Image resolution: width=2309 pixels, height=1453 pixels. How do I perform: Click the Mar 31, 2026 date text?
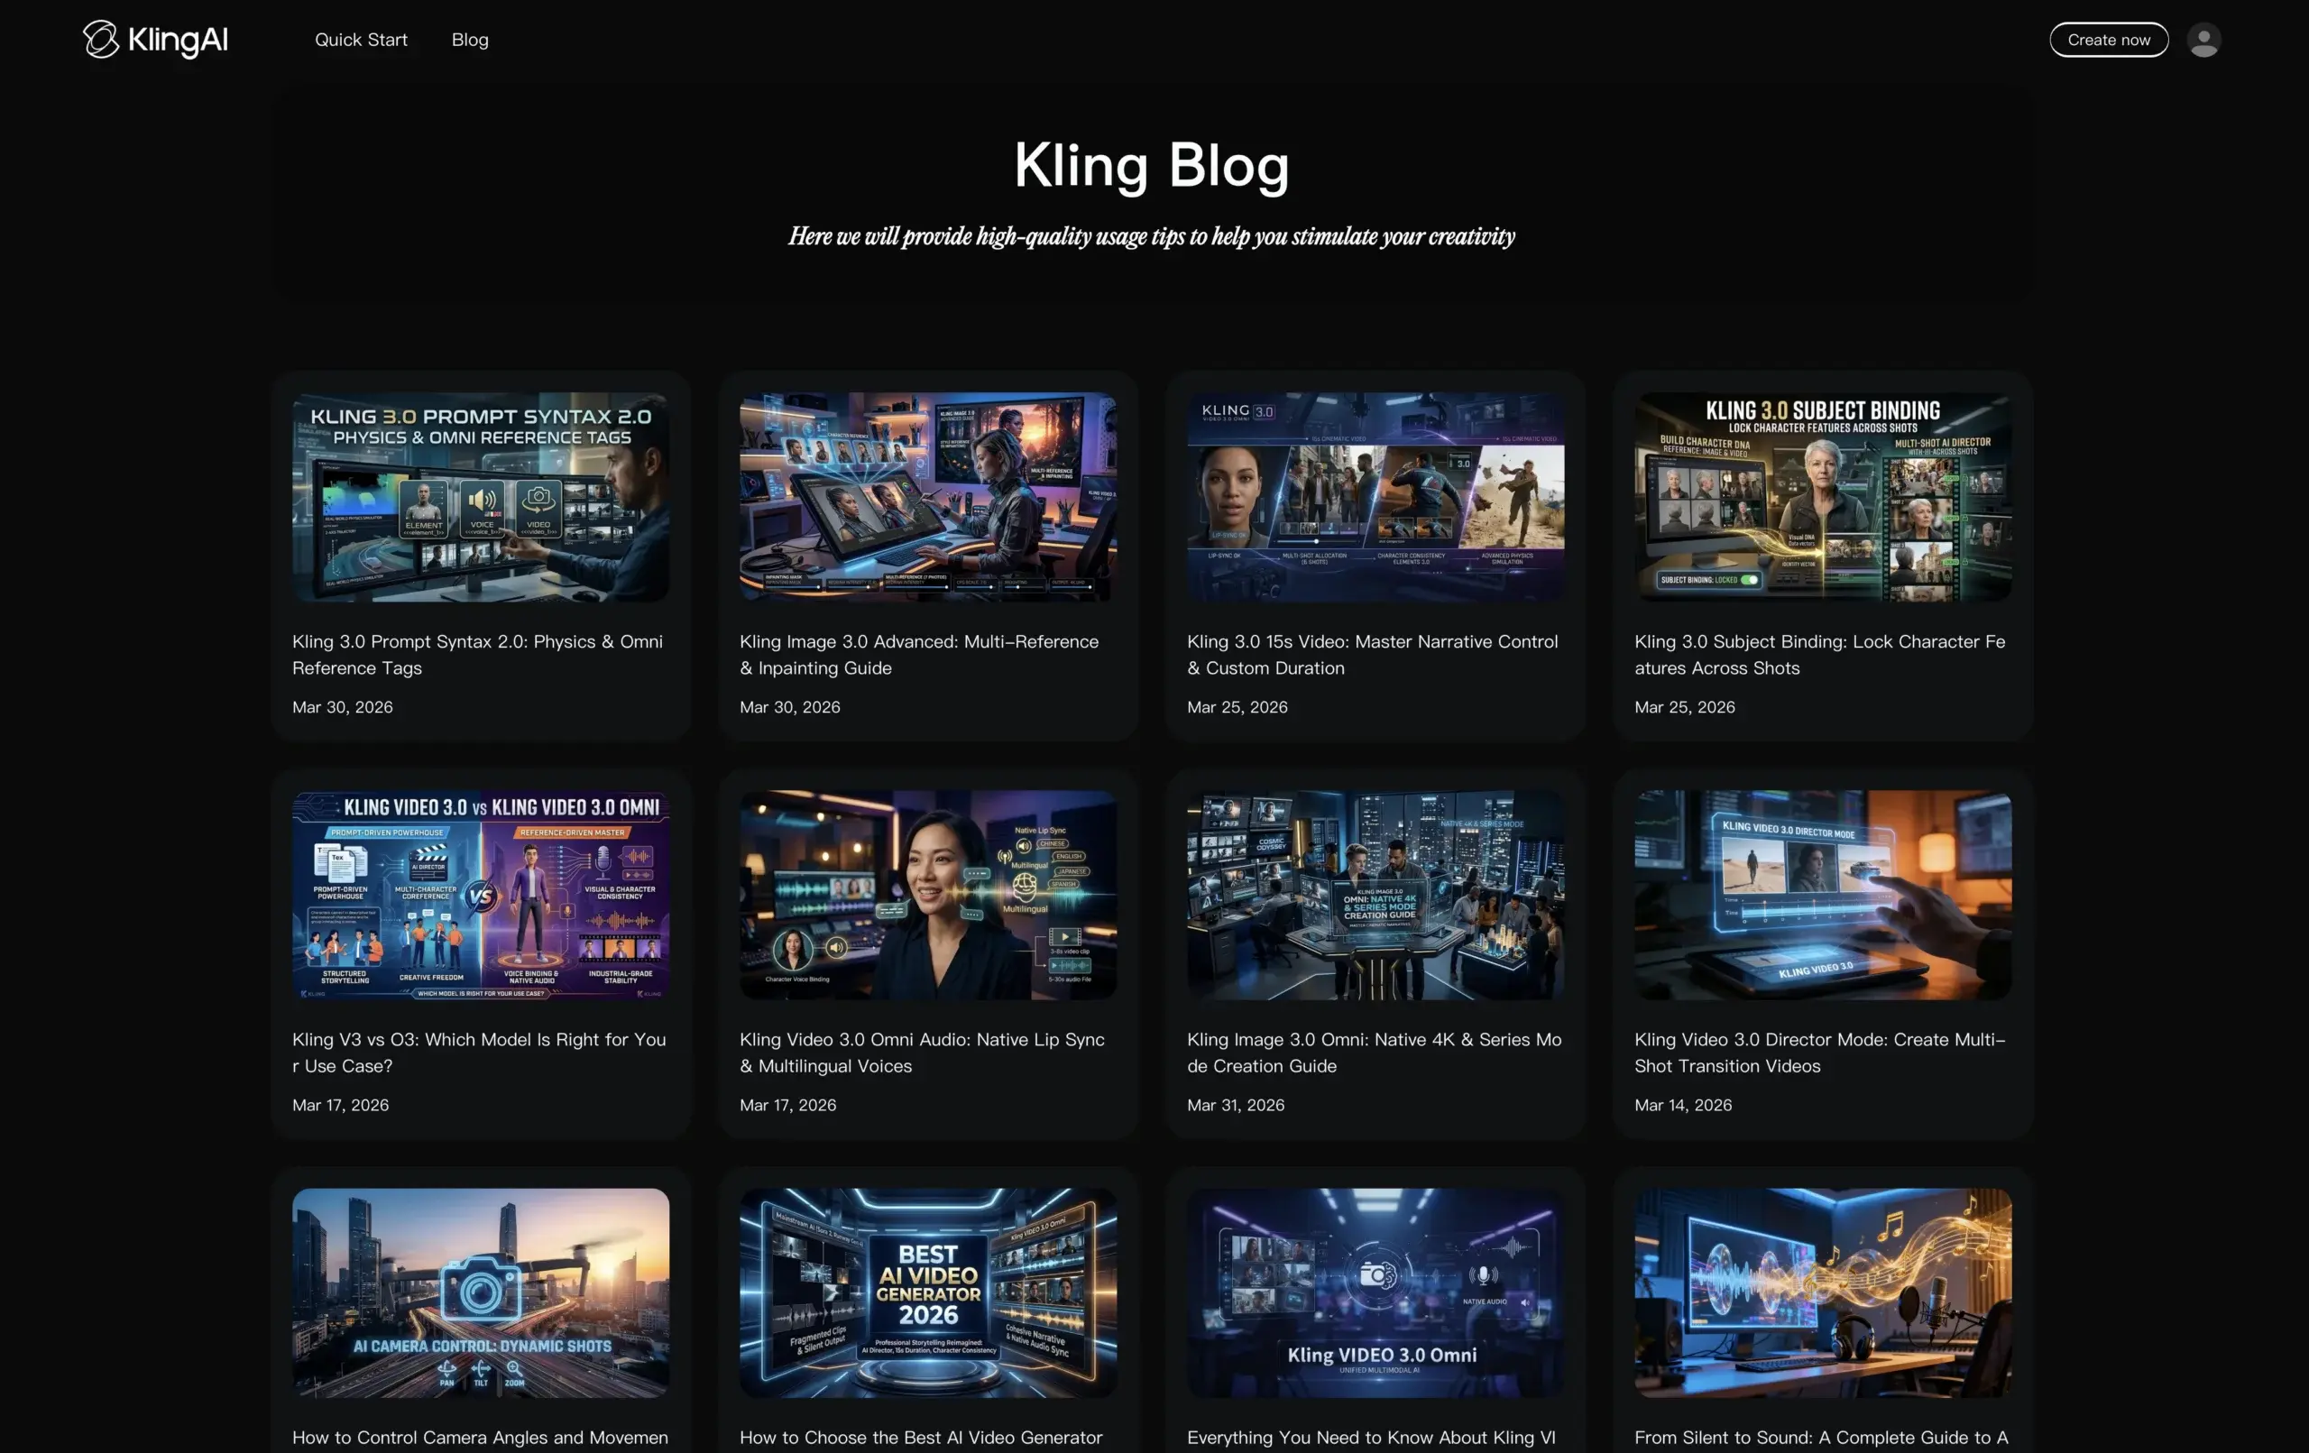pos(1235,1105)
